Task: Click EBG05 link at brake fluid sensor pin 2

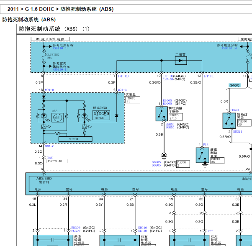Action: click(x=170, y=124)
